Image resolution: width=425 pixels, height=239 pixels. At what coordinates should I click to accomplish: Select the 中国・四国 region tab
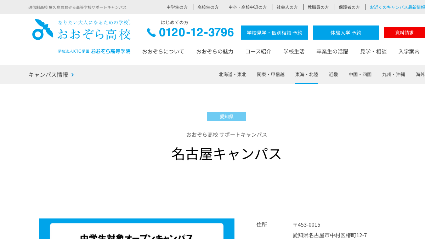360,74
